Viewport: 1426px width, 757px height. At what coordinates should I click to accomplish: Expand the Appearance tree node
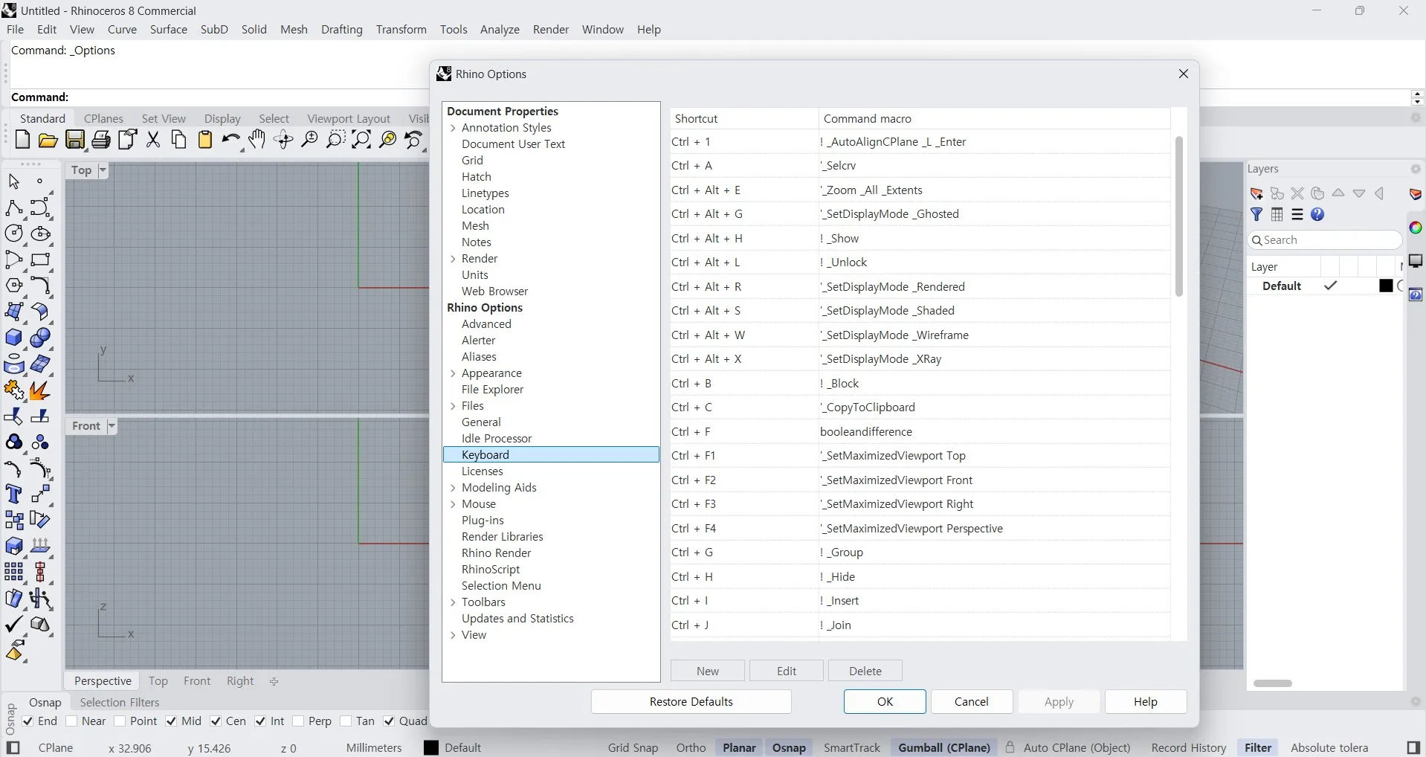click(453, 373)
